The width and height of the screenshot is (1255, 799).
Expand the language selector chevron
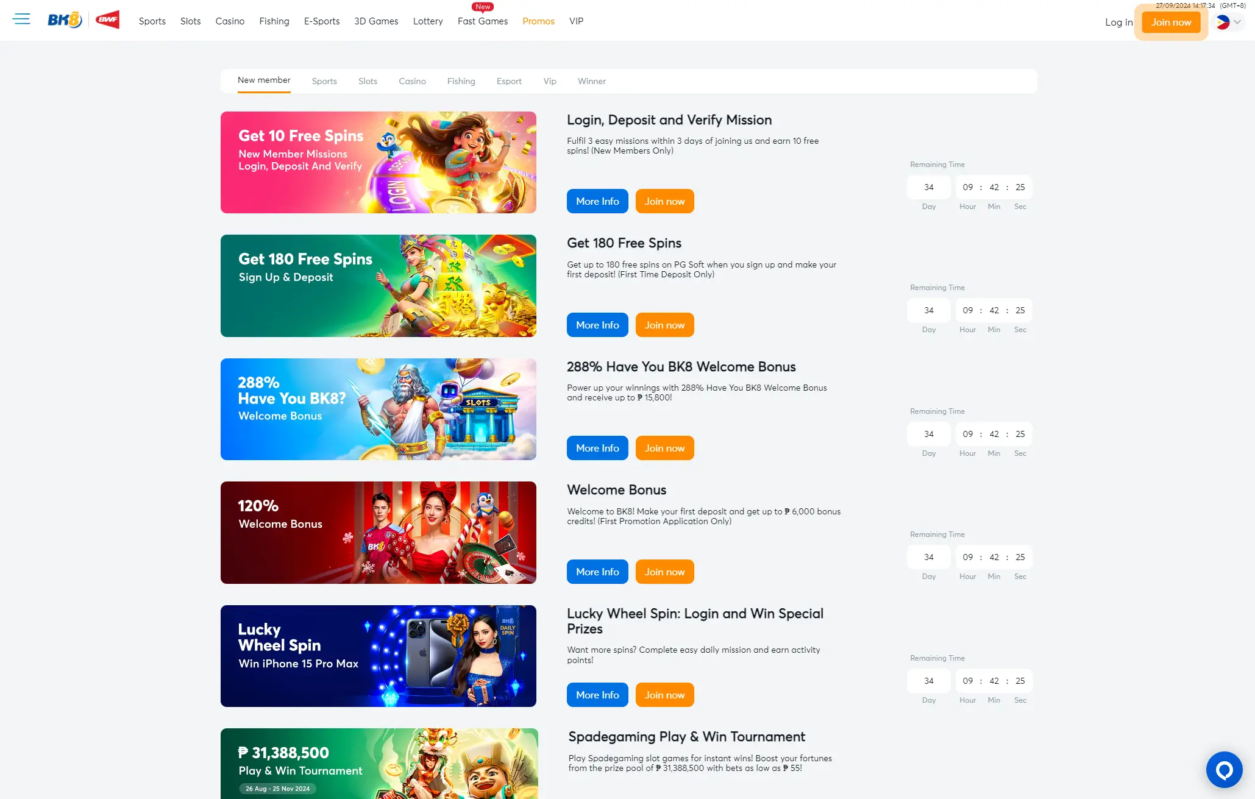(1237, 22)
